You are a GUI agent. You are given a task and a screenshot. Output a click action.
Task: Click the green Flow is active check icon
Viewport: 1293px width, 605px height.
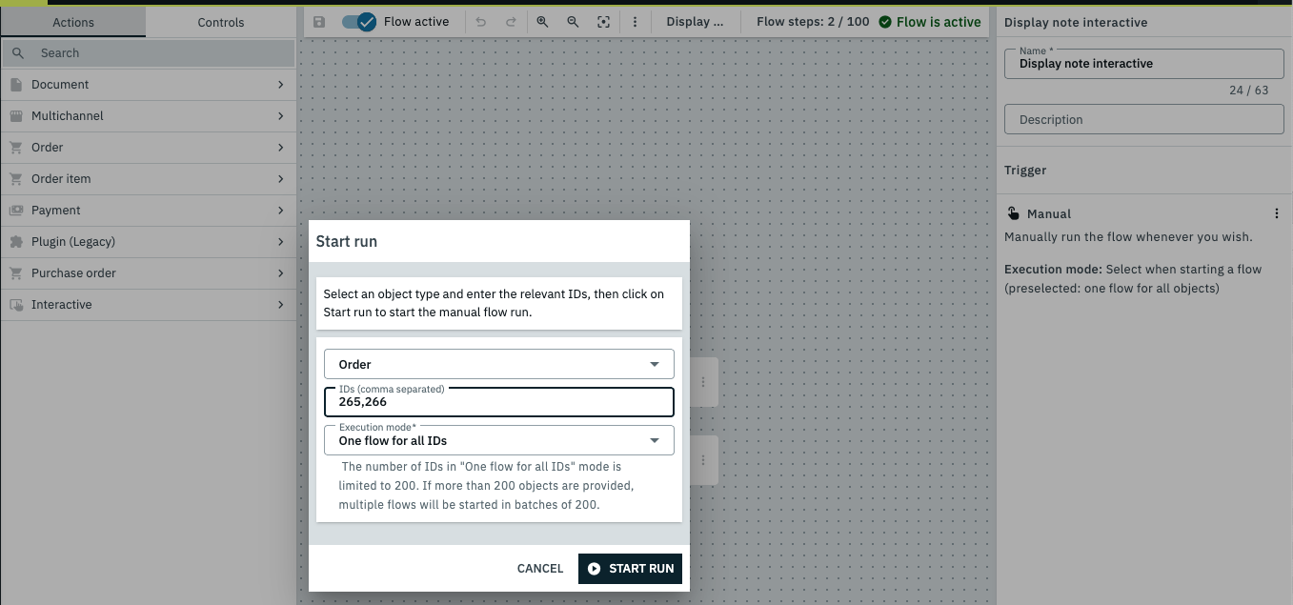885,22
